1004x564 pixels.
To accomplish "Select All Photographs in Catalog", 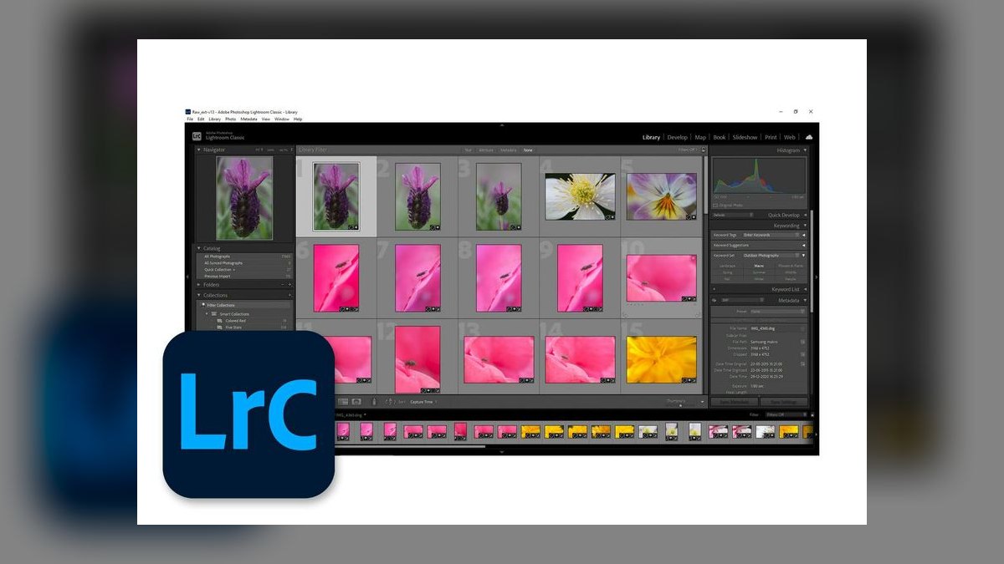I will click(244, 257).
